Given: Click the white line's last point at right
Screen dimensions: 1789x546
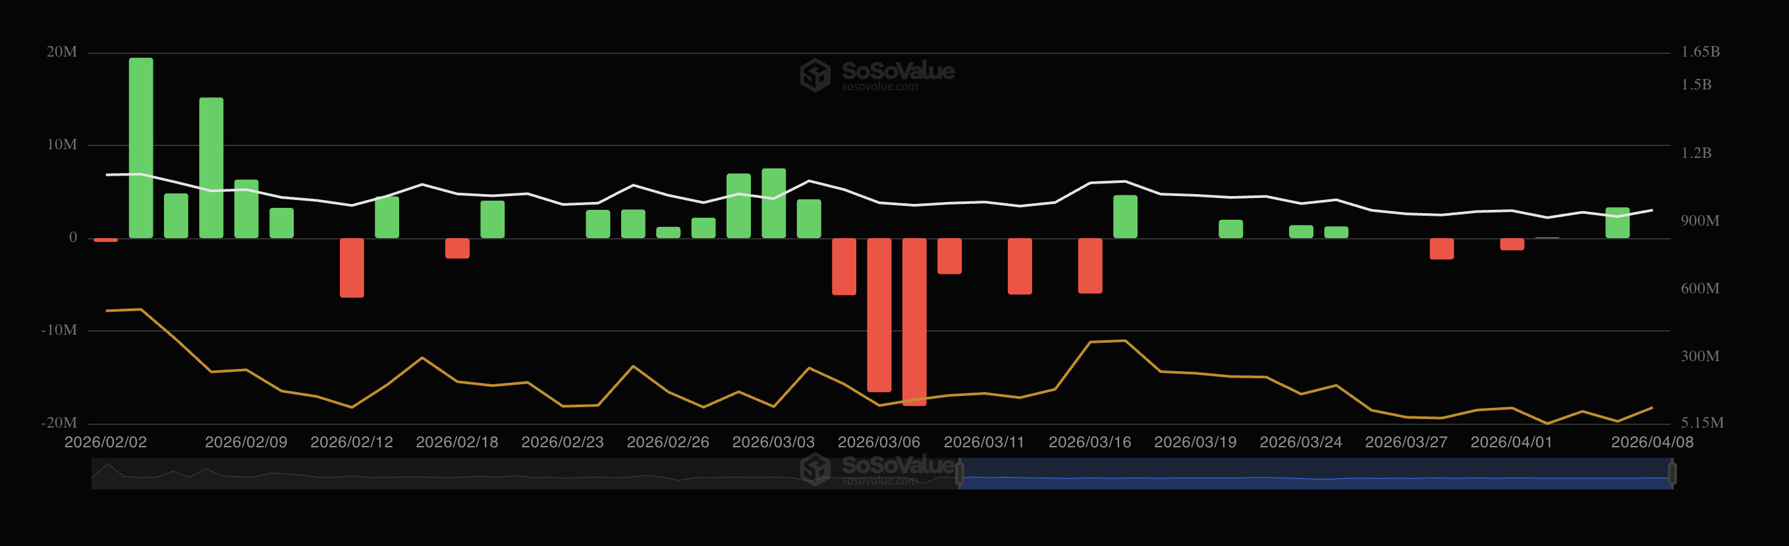Looking at the screenshot, I should click(x=1651, y=211).
